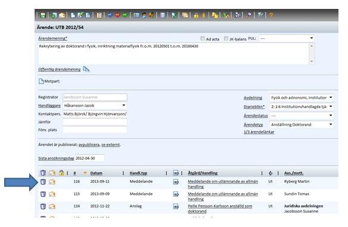Open row 116 Meddelande om utlämnande link

coord(223,184)
